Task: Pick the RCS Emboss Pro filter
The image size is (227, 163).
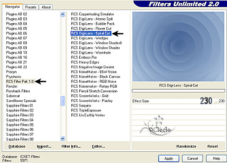Action: pos(84,57)
